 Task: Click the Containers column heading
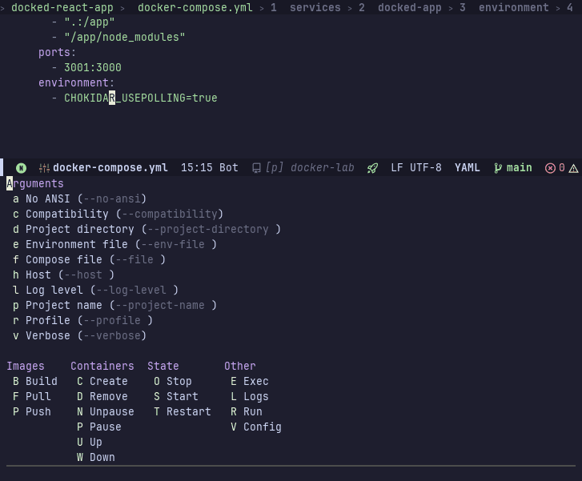tap(102, 367)
